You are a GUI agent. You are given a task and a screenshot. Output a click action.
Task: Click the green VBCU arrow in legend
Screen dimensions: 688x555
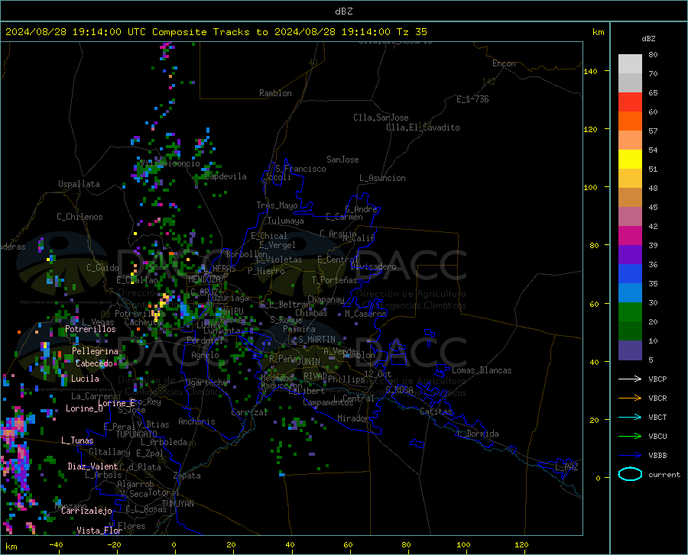(x=630, y=437)
